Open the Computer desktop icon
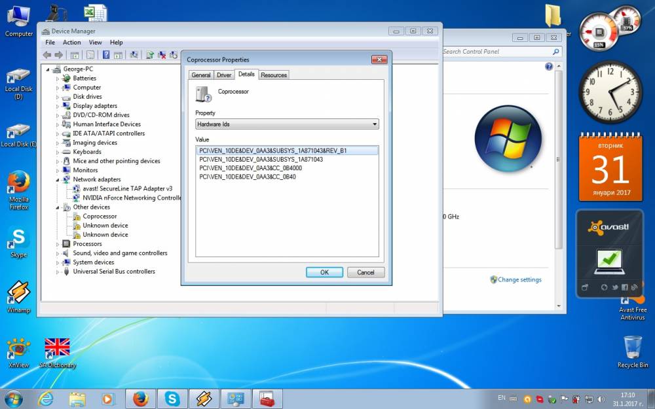Screen dimensions: 655x409 pos(19,21)
